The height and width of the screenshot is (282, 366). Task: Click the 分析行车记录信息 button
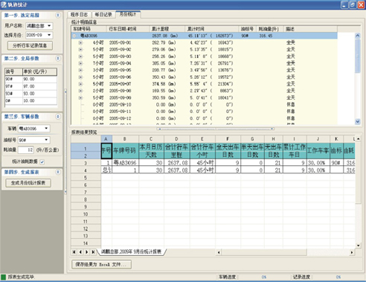30,45
